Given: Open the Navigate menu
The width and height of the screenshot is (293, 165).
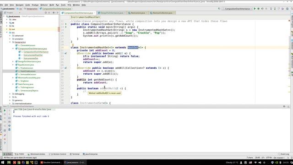Looking at the screenshot, I should [x=19, y=5].
